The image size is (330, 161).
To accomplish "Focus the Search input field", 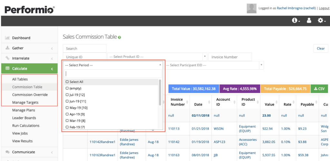I will click(85, 48).
